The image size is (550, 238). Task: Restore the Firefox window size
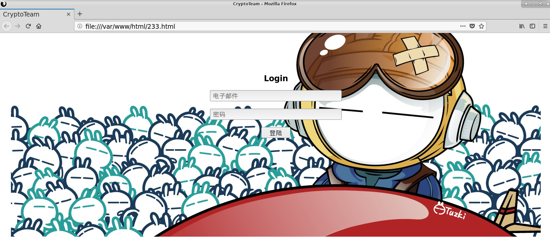tap(540, 4)
